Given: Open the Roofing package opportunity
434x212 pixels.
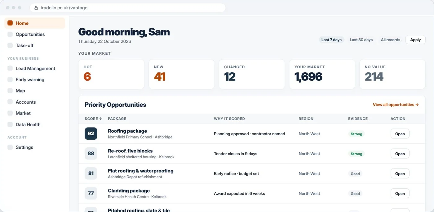Looking at the screenshot, I should coord(400,134).
